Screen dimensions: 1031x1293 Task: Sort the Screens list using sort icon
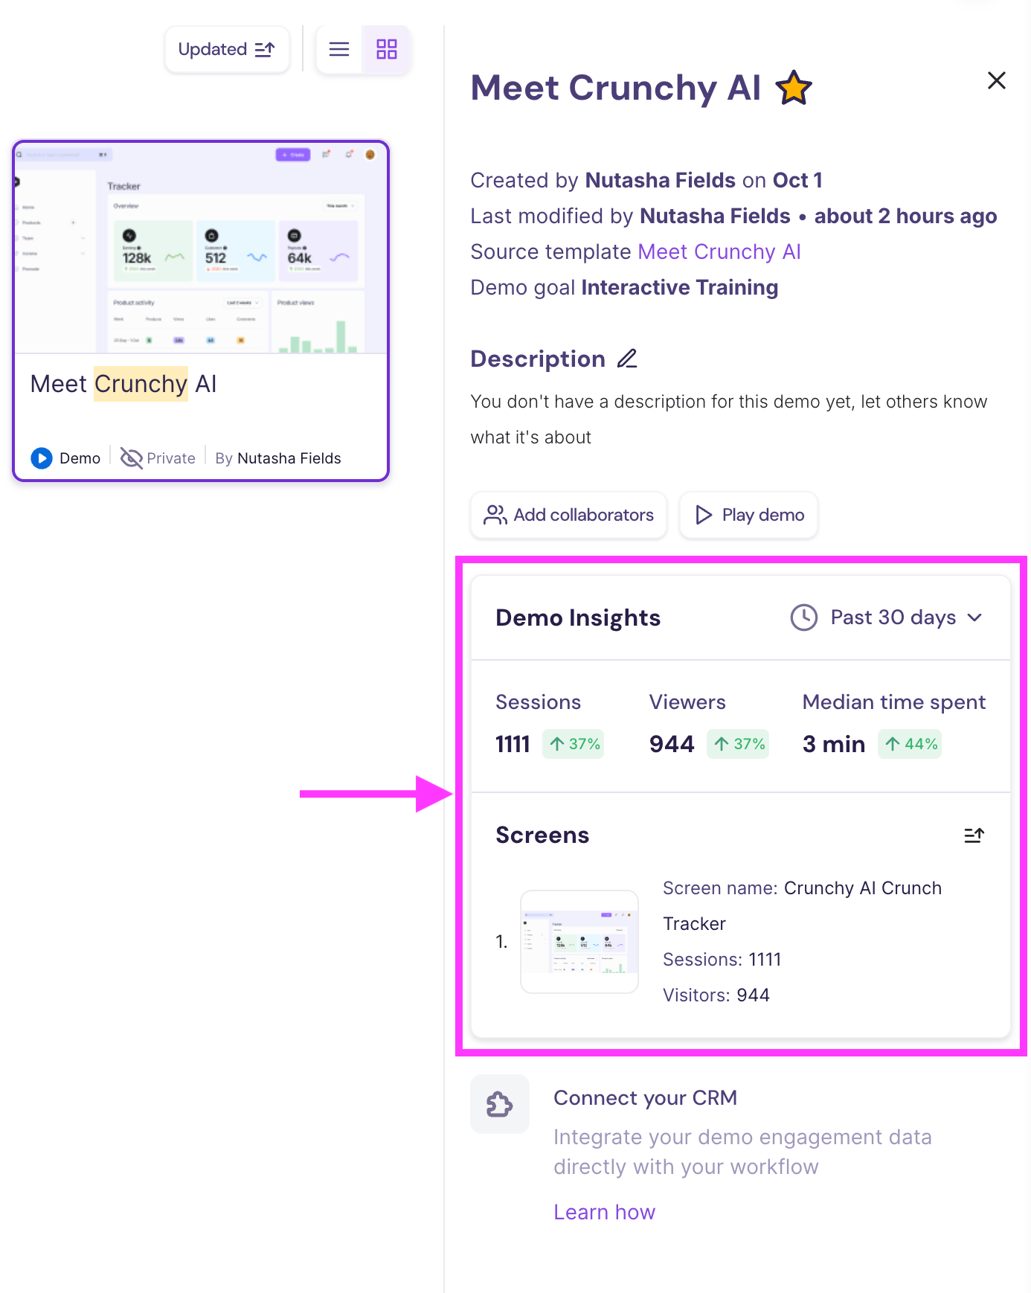974,835
